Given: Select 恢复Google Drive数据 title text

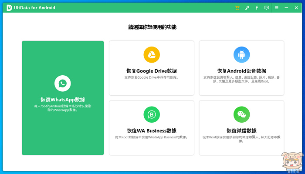Looking at the screenshot, I should [x=152, y=70].
